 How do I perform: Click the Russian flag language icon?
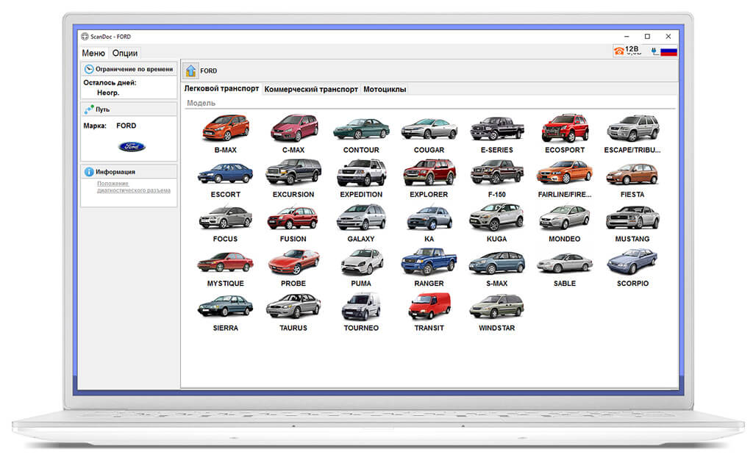[668, 51]
